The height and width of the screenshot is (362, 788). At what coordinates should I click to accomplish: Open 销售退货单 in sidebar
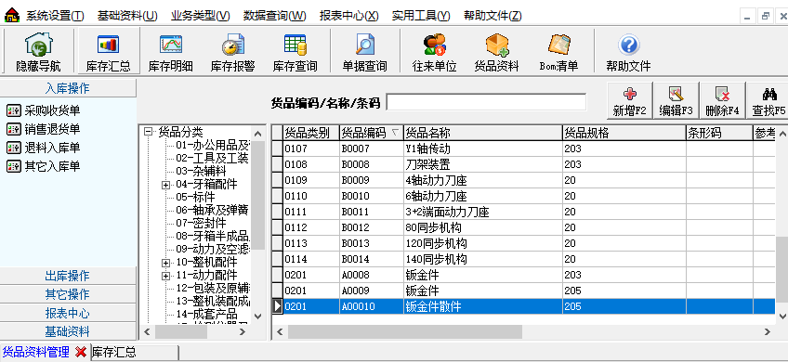[44, 129]
